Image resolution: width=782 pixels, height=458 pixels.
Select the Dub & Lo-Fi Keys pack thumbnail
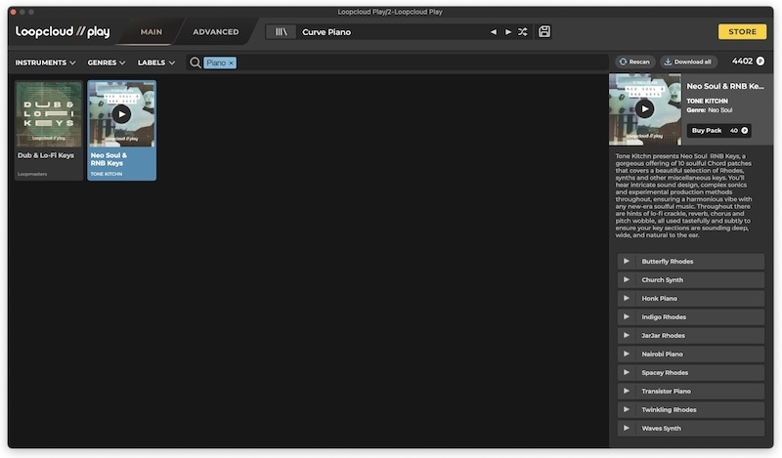(x=49, y=113)
